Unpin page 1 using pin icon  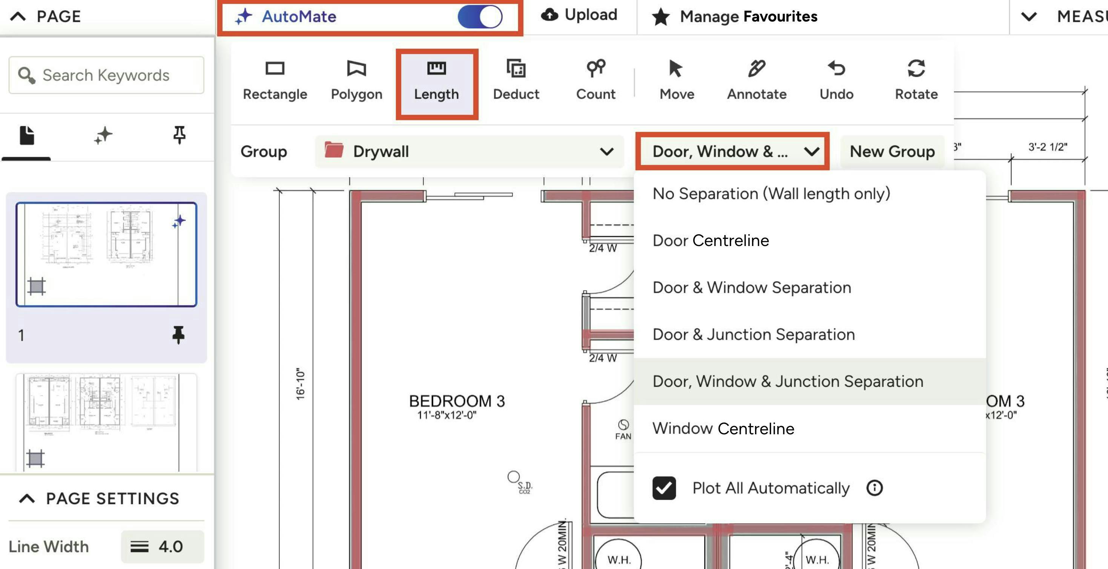click(178, 335)
